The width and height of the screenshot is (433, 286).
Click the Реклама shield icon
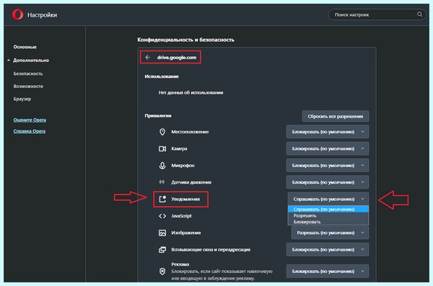[x=162, y=272]
